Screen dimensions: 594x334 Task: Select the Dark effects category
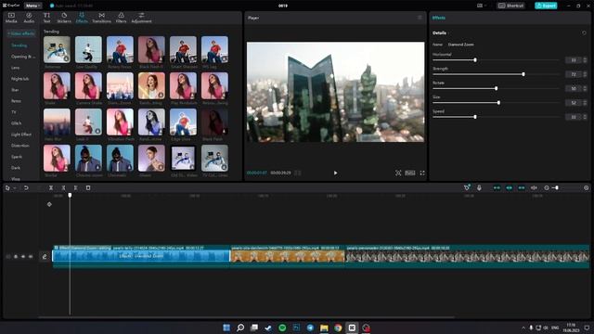(16, 168)
